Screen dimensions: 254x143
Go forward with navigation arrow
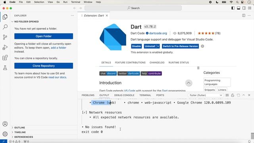[80, 8]
